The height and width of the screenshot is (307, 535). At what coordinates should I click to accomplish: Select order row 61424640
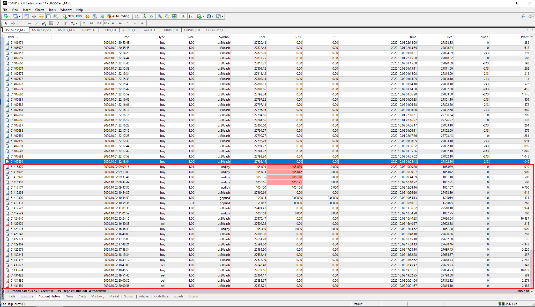coord(267,219)
